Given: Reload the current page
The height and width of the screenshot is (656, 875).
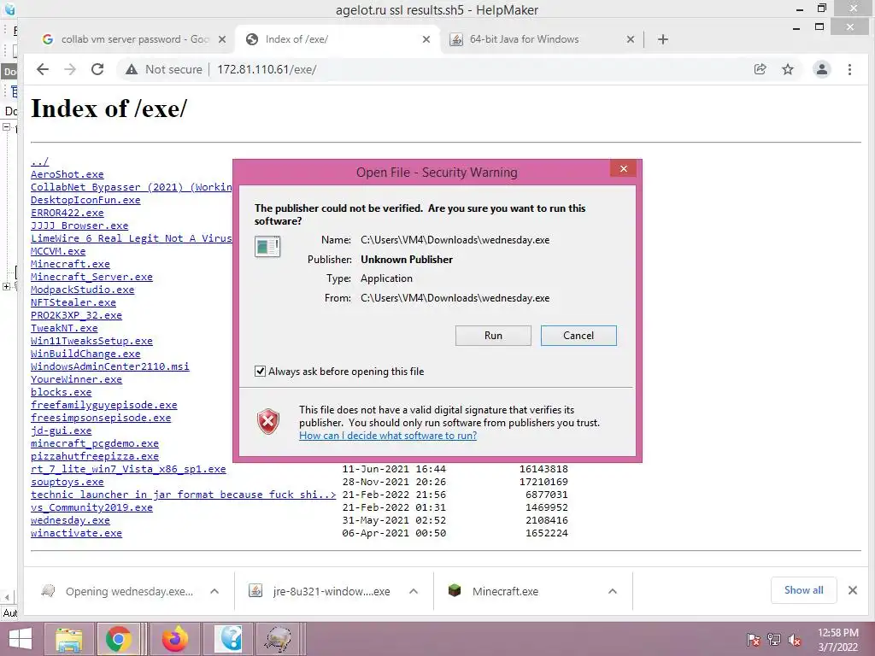Looking at the screenshot, I should pos(97,69).
